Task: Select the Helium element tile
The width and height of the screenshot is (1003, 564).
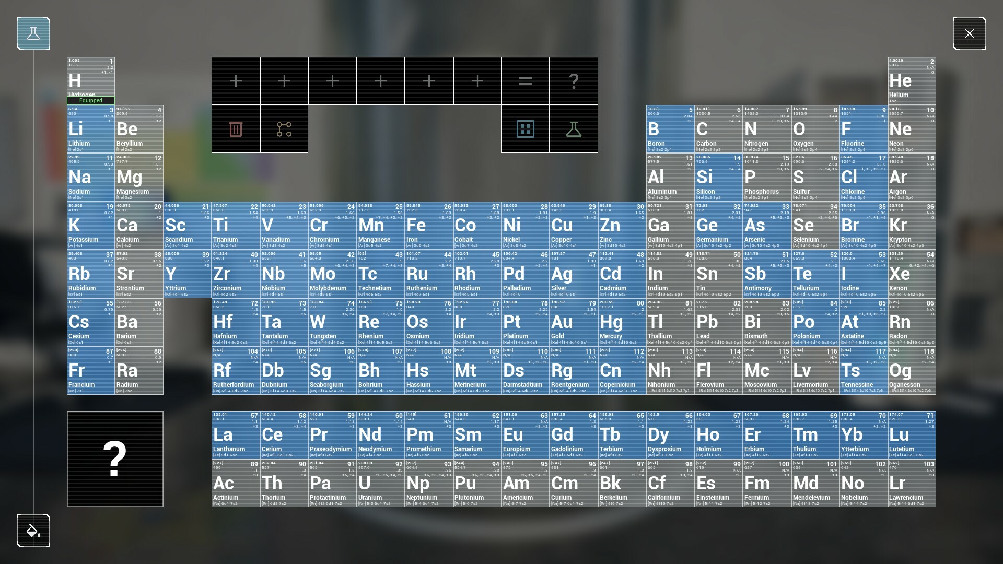Action: [x=912, y=78]
